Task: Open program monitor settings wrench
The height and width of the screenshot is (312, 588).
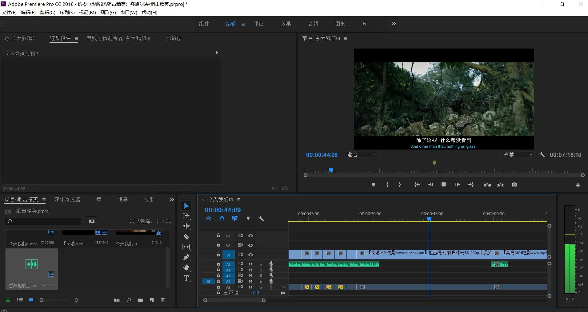Action: point(542,154)
